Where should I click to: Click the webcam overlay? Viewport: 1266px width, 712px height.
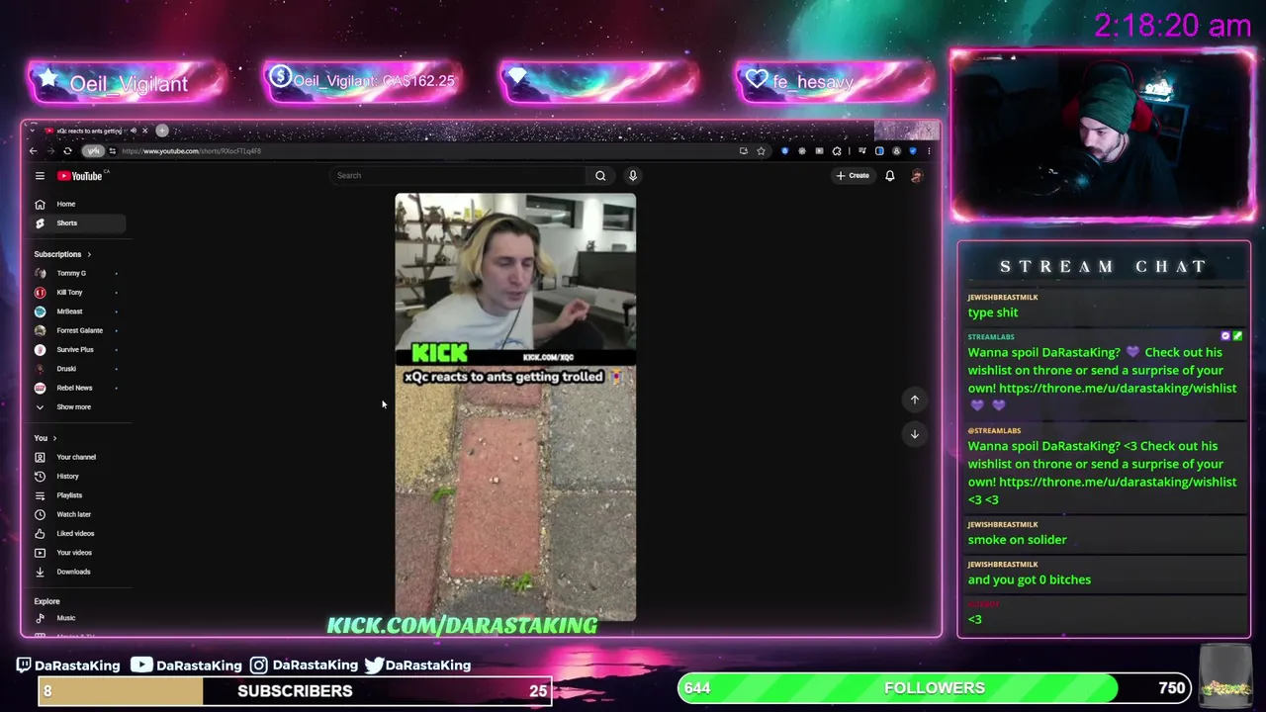[x=1103, y=136]
